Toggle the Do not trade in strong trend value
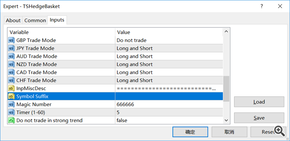The height and width of the screenshot is (141, 290). (169, 121)
